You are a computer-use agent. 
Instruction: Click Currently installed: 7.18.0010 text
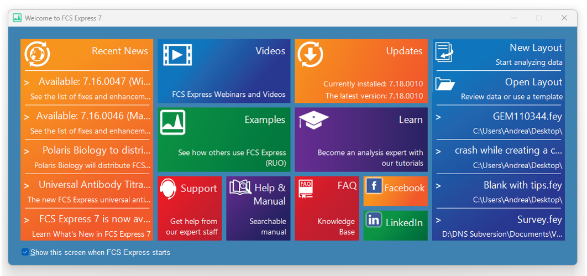click(373, 84)
